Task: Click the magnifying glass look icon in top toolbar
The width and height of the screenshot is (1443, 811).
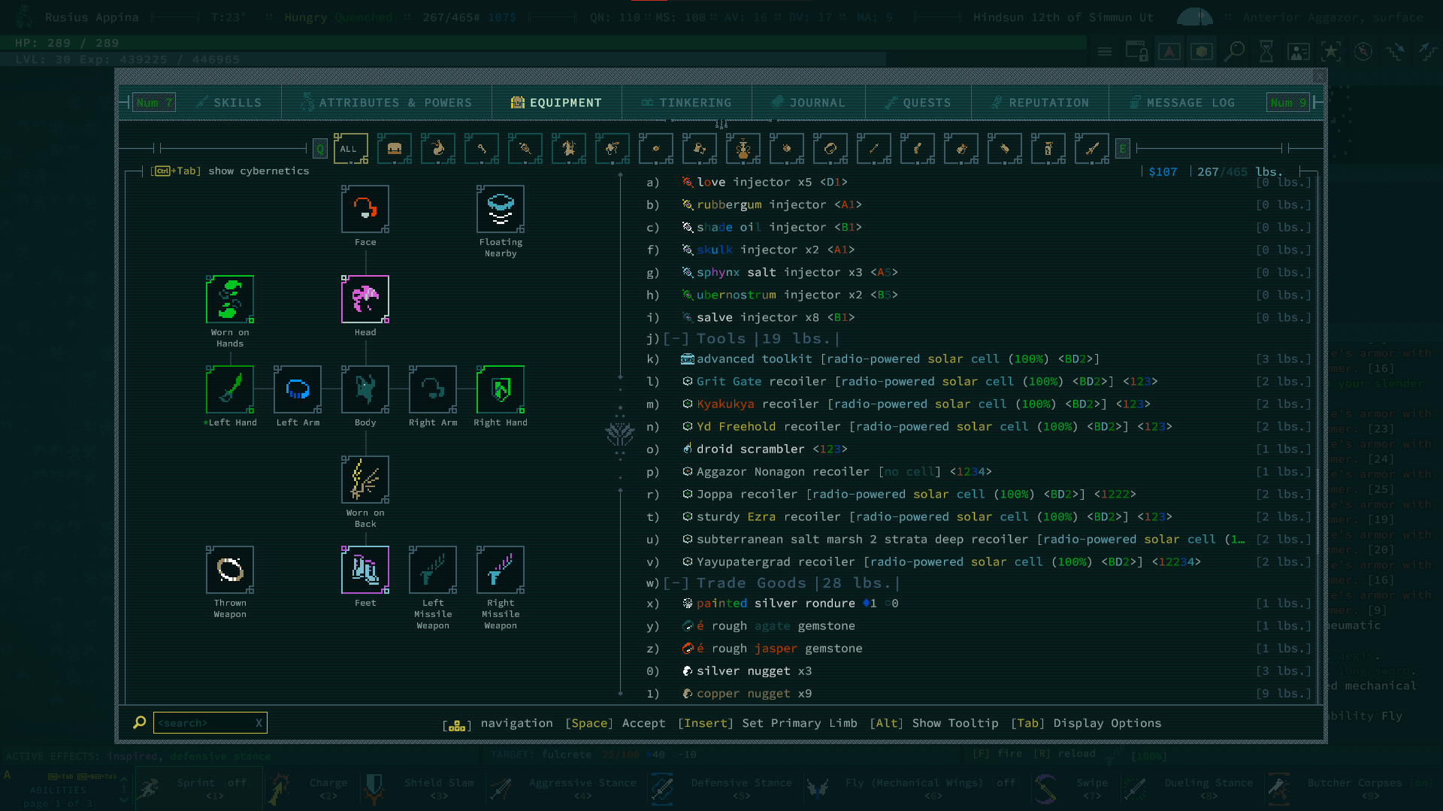Action: [x=1234, y=51]
